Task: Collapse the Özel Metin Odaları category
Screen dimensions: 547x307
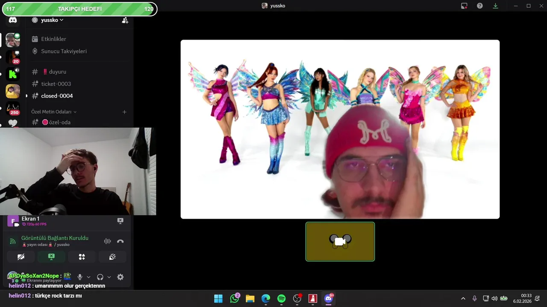Action: [54, 112]
